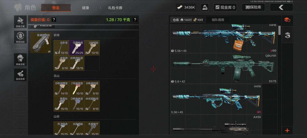Click the help icon next to 千克 weight

tap(135, 20)
